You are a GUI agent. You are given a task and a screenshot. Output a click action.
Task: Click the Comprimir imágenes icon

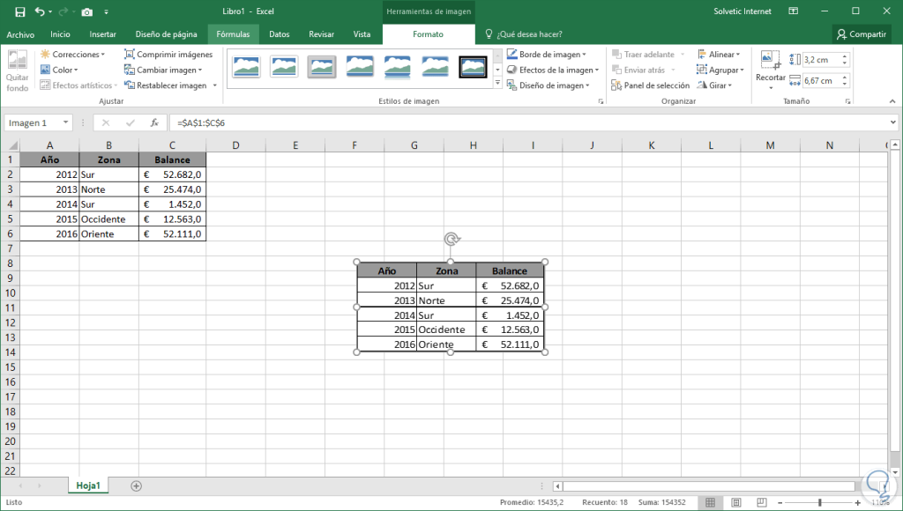click(x=131, y=54)
